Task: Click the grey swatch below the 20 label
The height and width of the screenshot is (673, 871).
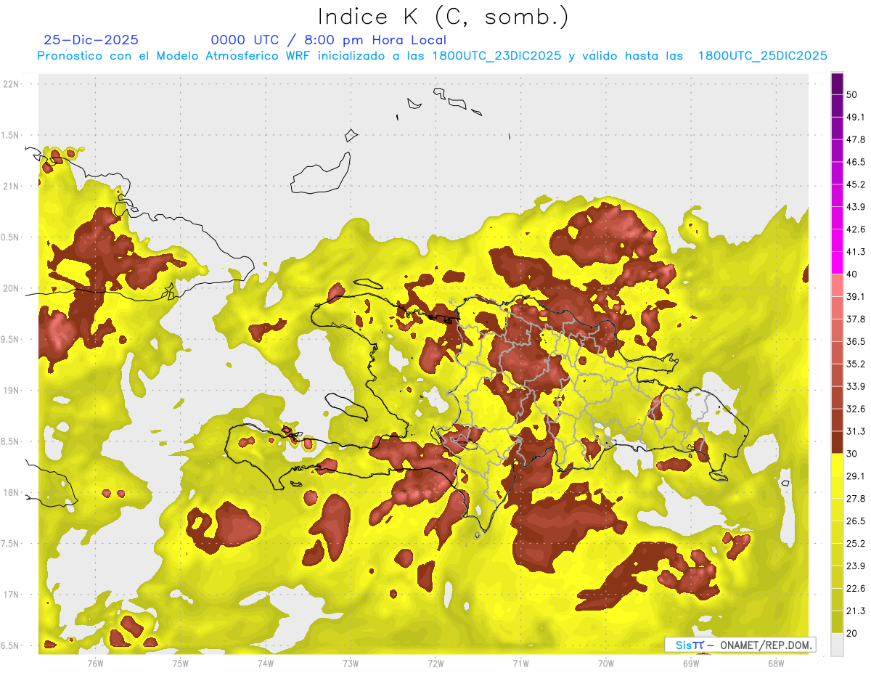Action: pos(837,645)
